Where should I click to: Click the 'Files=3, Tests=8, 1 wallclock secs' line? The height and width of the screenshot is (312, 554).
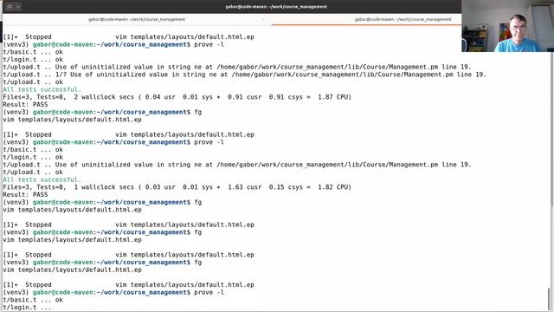click(x=177, y=187)
